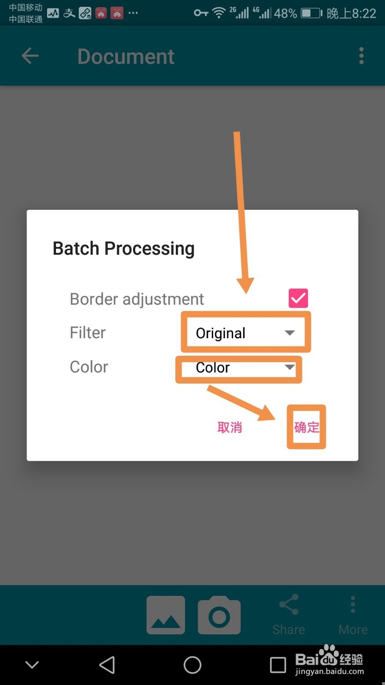Tap the back arrow in Document header
Screen dimensions: 385x685
[x=30, y=56]
